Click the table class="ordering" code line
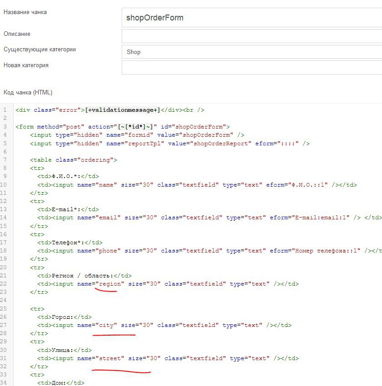The width and height of the screenshot is (382, 386). [x=74, y=160]
